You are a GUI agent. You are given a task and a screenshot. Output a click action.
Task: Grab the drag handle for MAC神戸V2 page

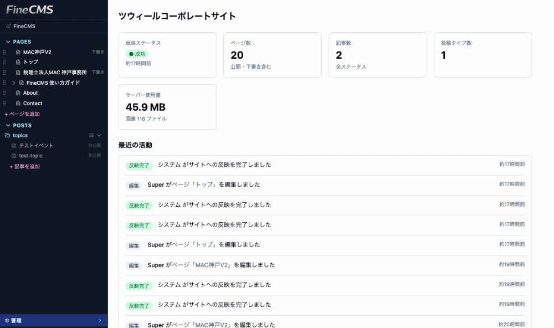click(x=4, y=52)
